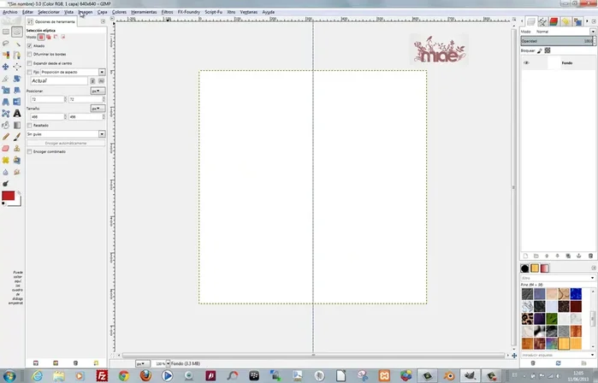Set selection mode to replace current selection
The image size is (598, 383).
tap(41, 38)
